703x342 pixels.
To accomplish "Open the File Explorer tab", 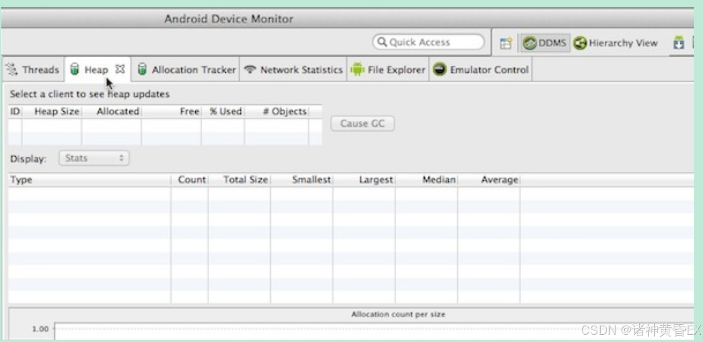I will click(x=388, y=69).
